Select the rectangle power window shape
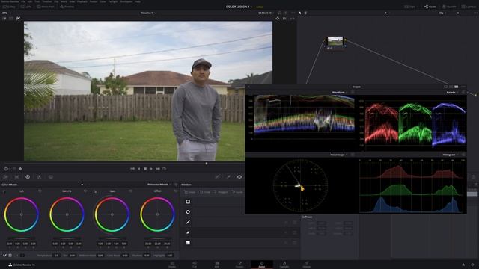Image resolution: width=479 pixels, height=269 pixels. tap(188, 202)
